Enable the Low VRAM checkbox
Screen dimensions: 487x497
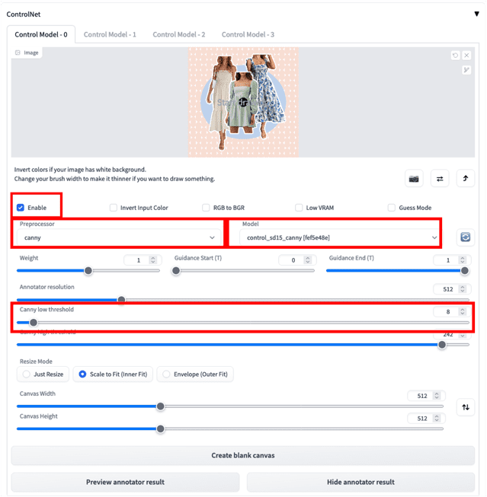click(x=299, y=208)
